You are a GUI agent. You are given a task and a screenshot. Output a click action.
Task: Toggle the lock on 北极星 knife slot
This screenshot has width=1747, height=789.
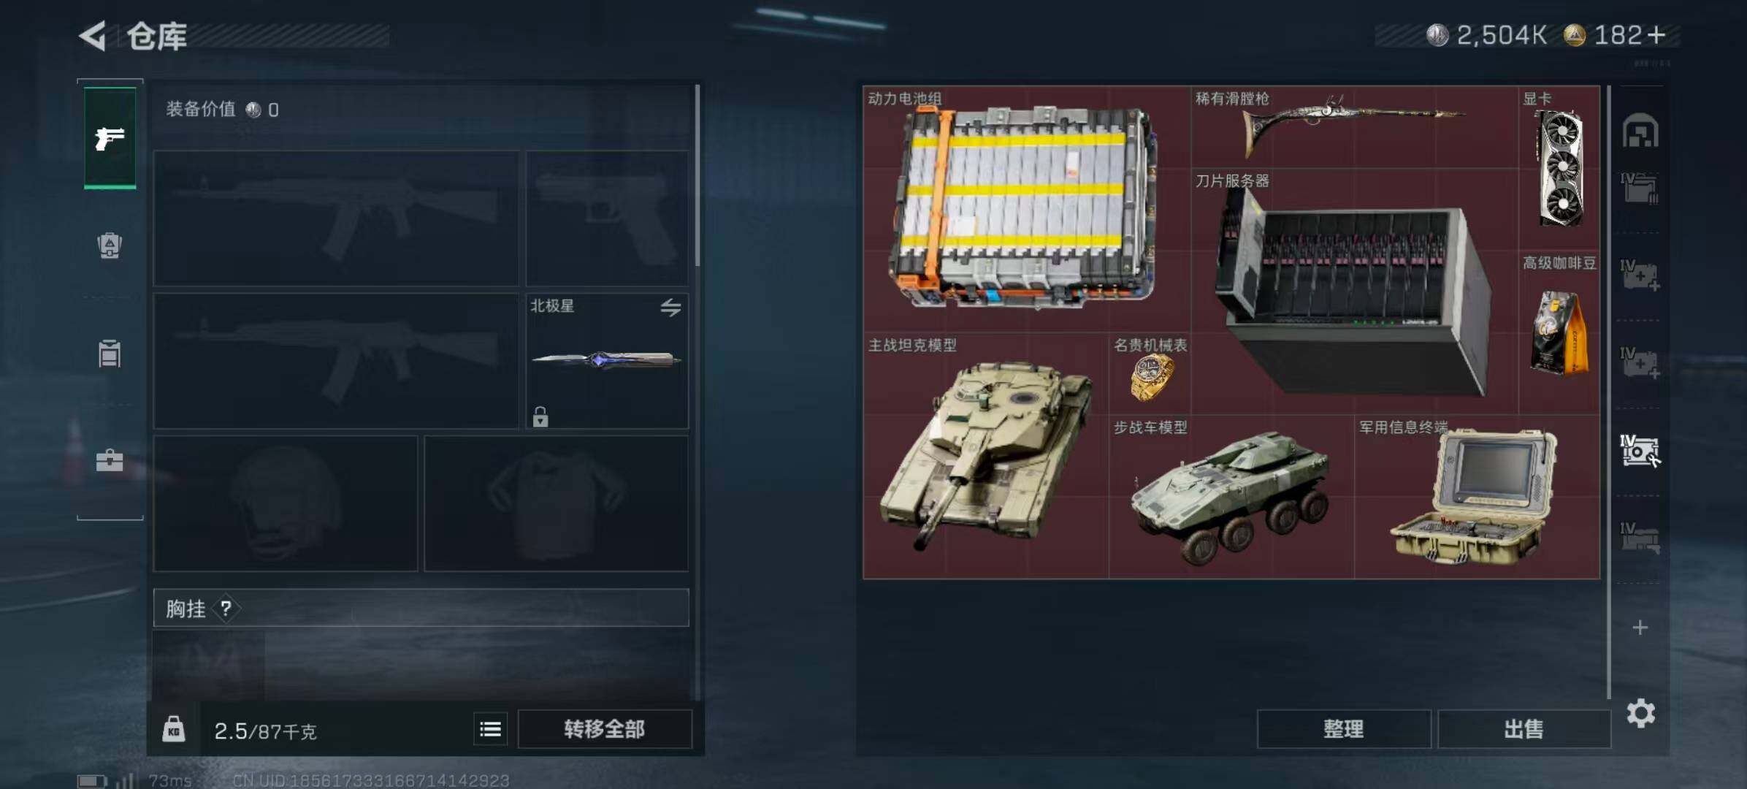pos(540,416)
